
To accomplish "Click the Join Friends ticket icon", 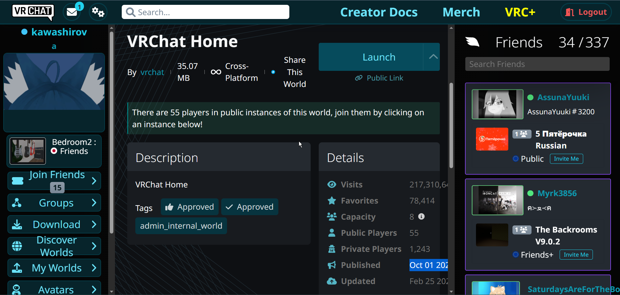I will [17, 181].
